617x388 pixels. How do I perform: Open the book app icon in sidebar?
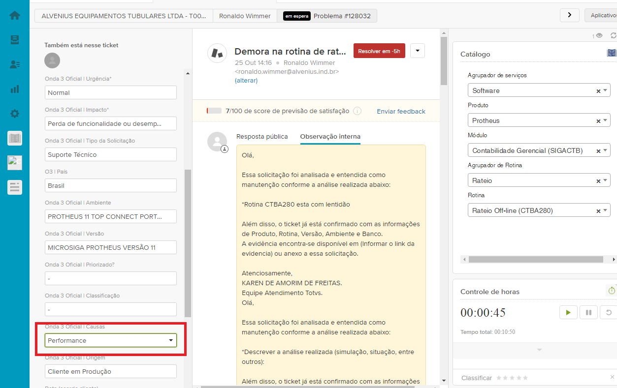[x=15, y=138]
